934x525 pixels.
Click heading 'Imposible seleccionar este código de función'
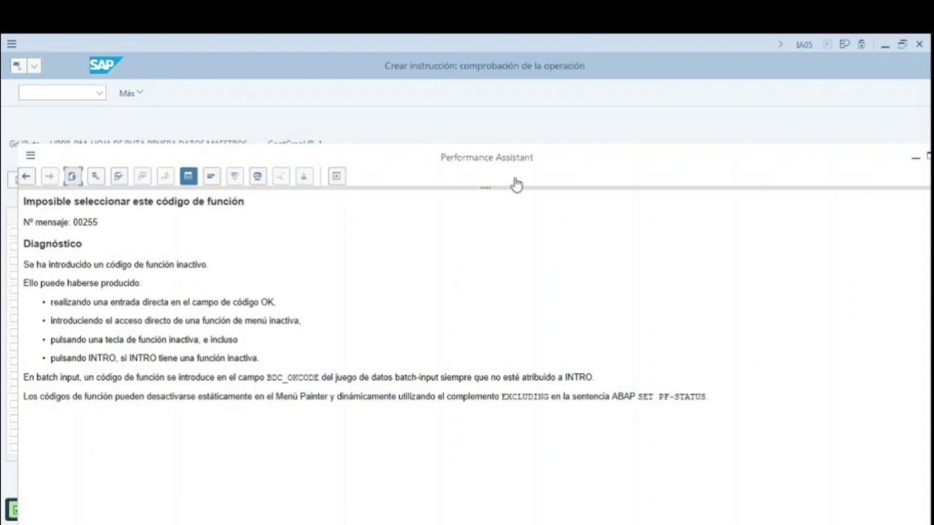coord(134,201)
